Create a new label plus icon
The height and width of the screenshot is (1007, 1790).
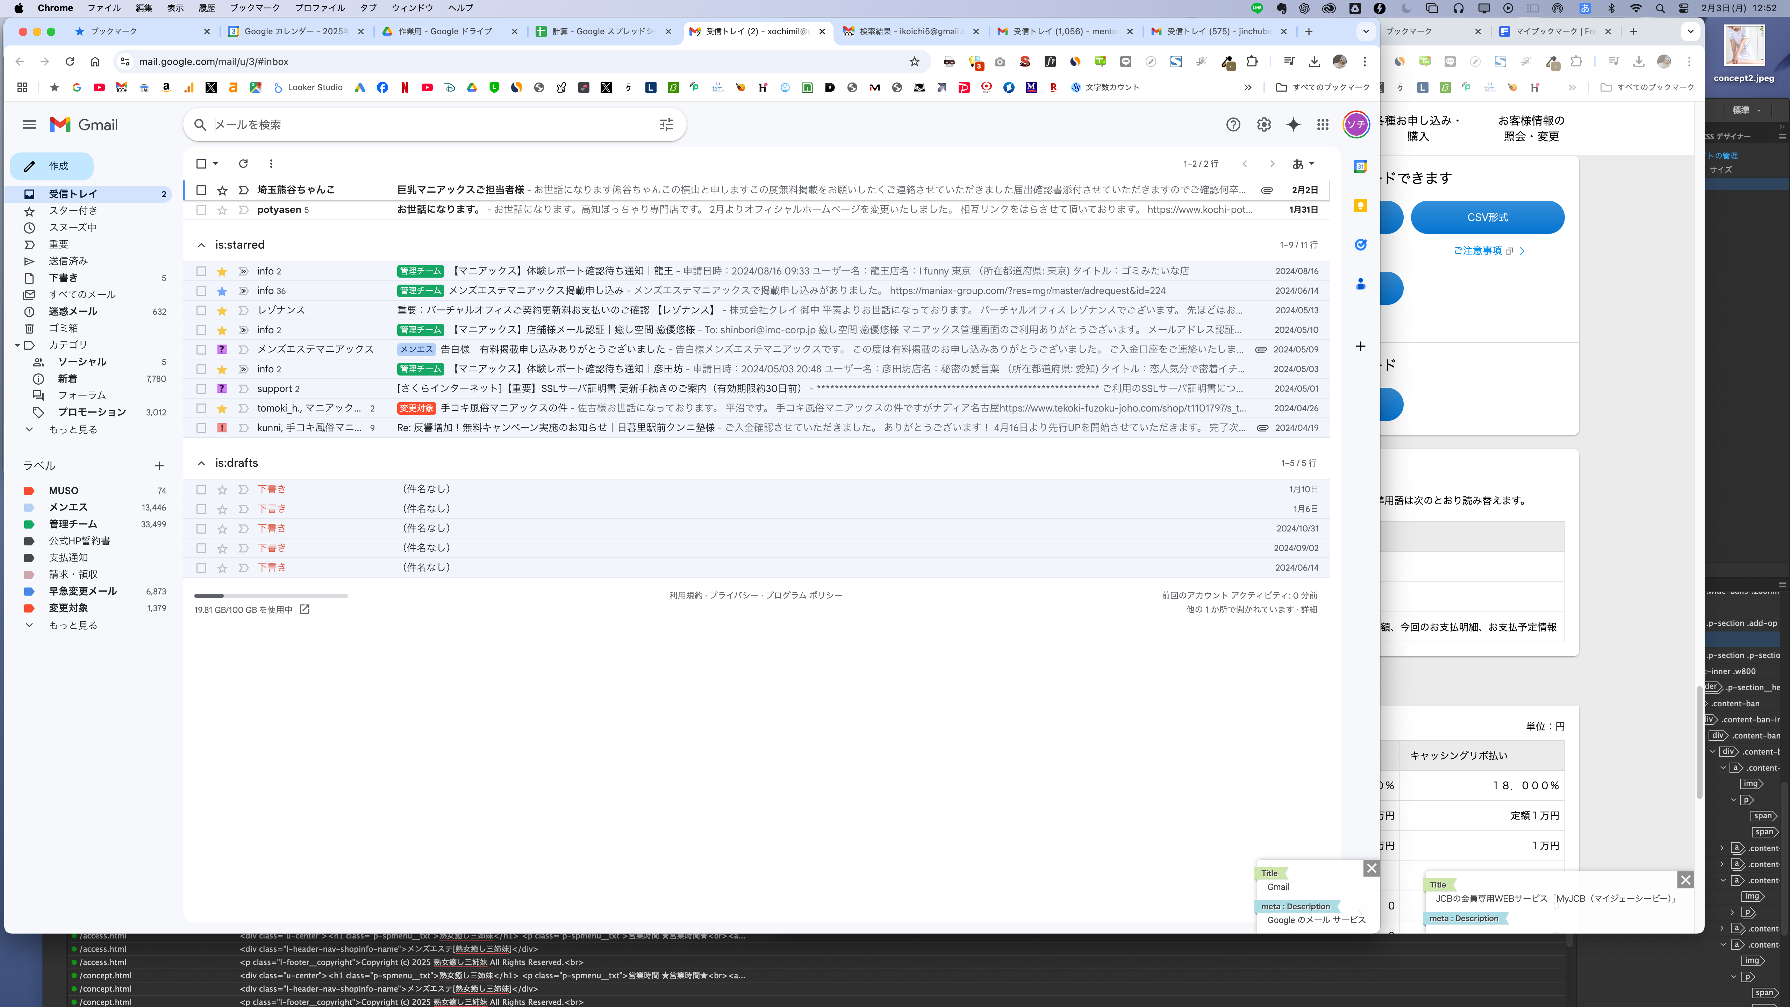tap(159, 466)
